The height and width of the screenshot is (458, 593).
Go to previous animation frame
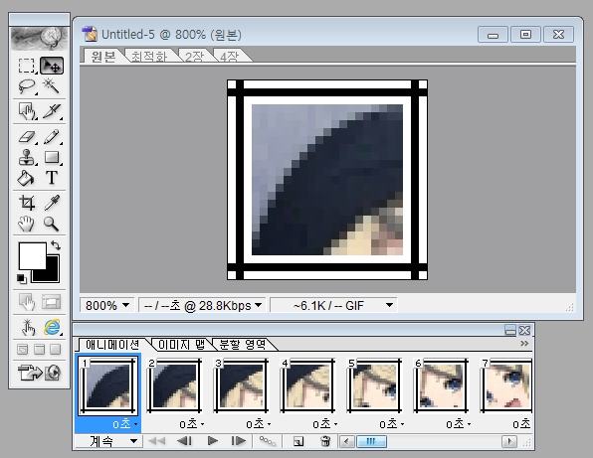[x=184, y=441]
